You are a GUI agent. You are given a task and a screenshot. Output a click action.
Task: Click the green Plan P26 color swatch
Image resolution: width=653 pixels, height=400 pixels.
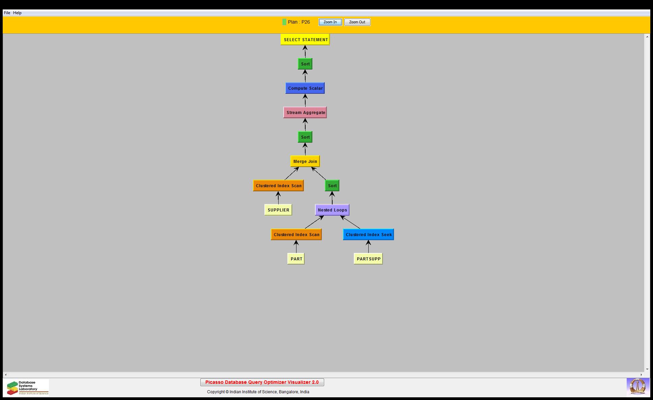(284, 22)
